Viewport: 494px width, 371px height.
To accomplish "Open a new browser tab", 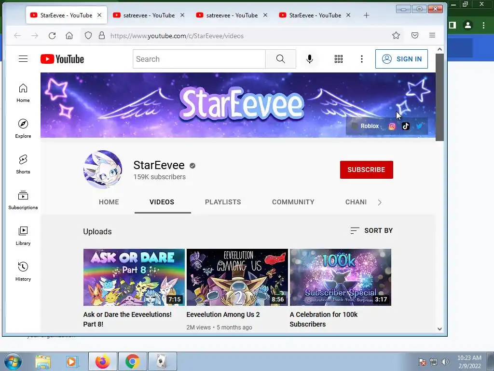I will point(366,15).
